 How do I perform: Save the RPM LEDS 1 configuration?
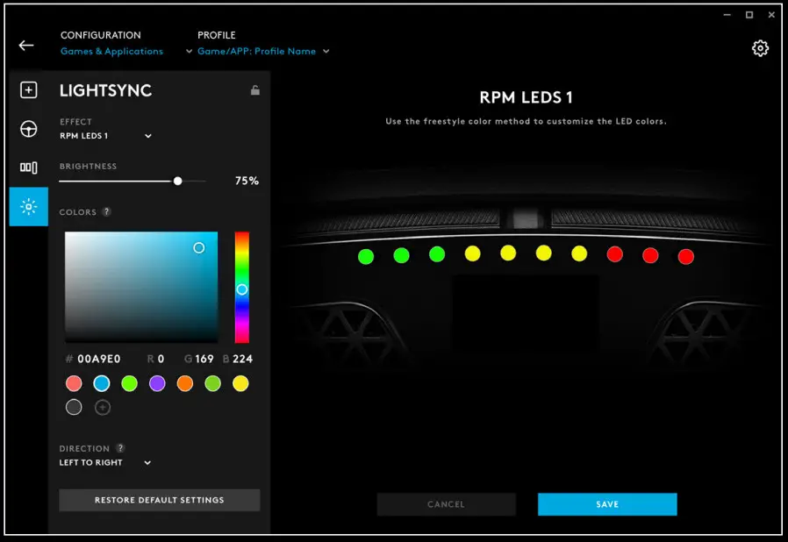click(x=606, y=503)
